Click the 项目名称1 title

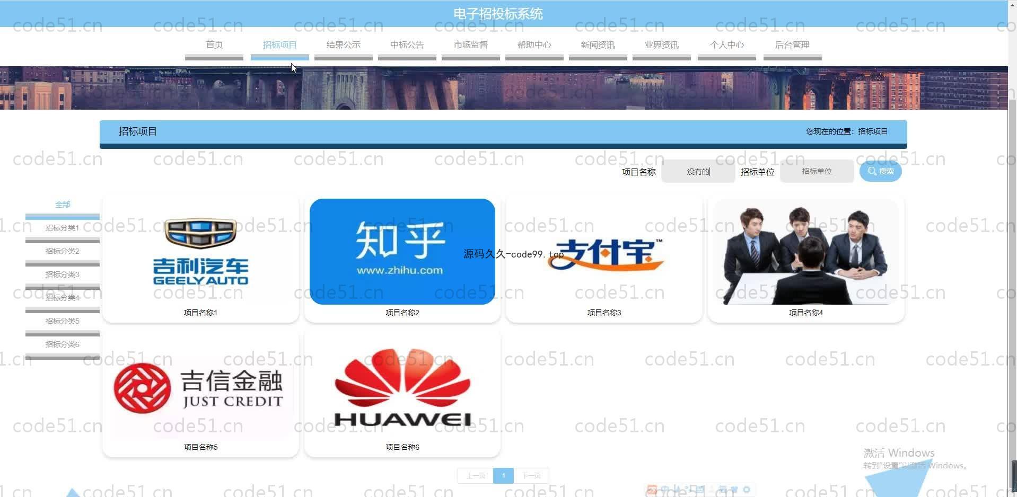[x=200, y=313]
